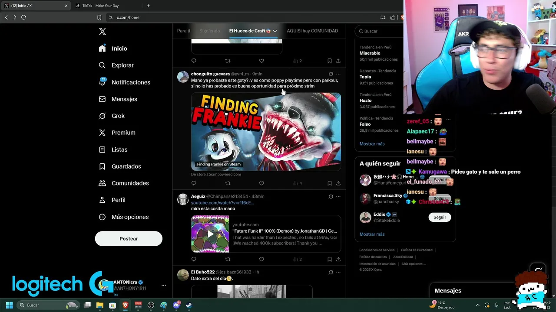Switch to AQUISI hay COMUNIDAD tab
This screenshot has width=556, height=312.
click(312, 31)
